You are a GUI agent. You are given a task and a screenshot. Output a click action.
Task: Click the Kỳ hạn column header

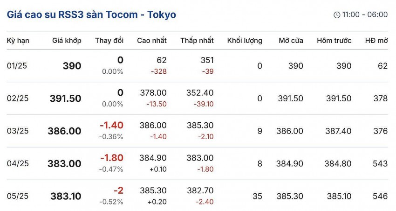click(18, 41)
